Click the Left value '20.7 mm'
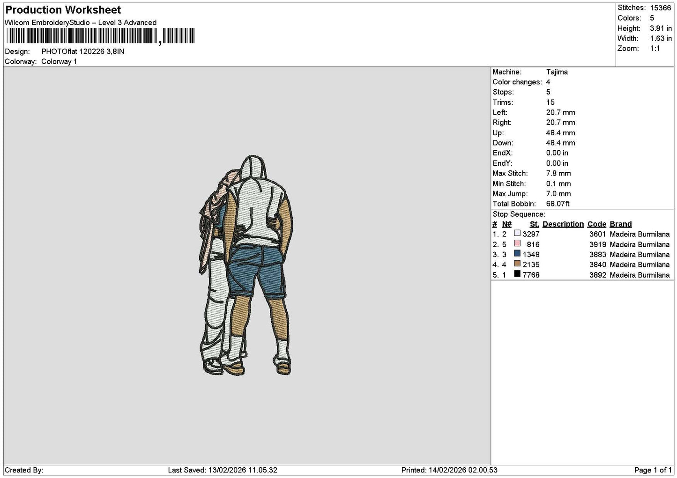The height and width of the screenshot is (478, 677). tap(561, 113)
